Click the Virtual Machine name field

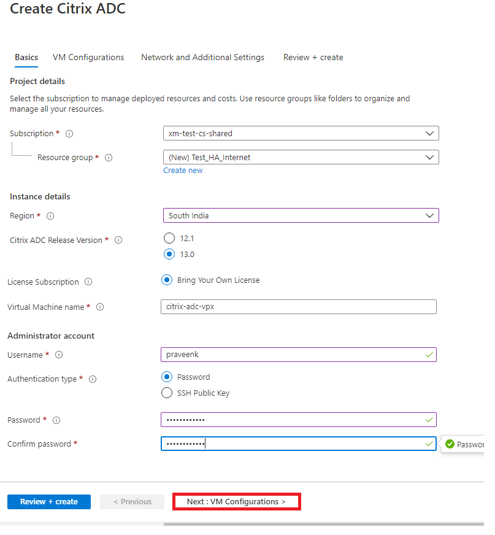click(x=299, y=307)
